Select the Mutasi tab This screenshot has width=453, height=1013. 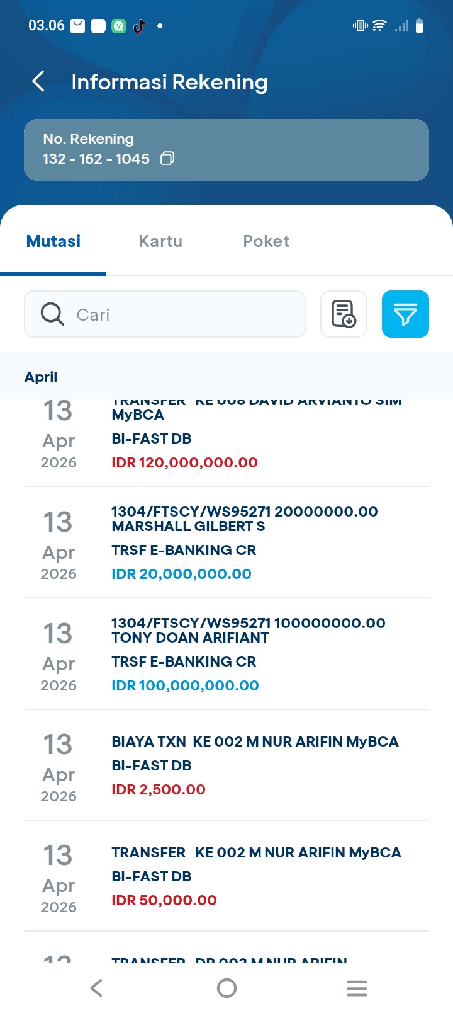pyautogui.click(x=53, y=241)
